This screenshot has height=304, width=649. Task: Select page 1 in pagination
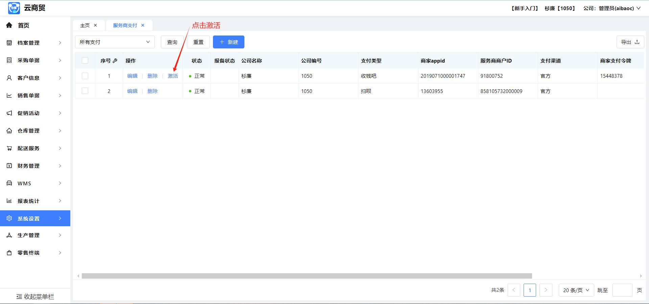[x=530, y=290]
